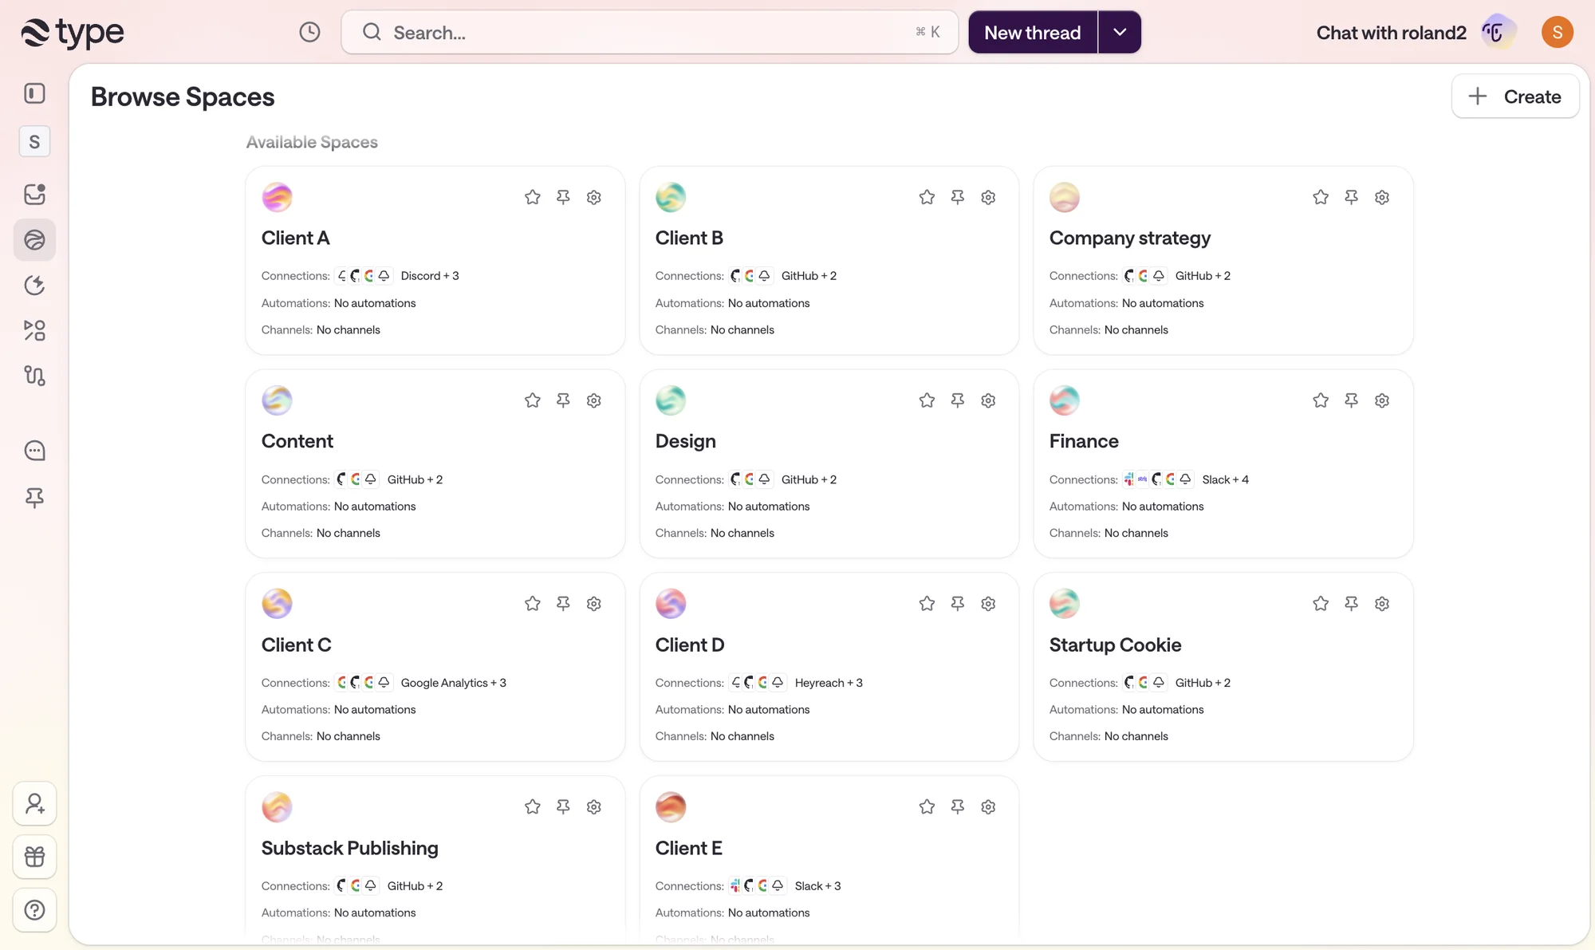
Task: Open the shapes icon in sidebar
Action: [34, 330]
